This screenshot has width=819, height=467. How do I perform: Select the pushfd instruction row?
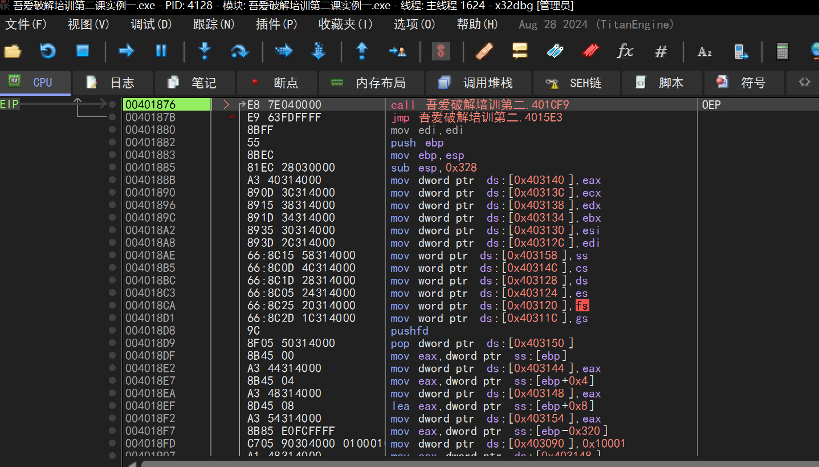point(409,331)
